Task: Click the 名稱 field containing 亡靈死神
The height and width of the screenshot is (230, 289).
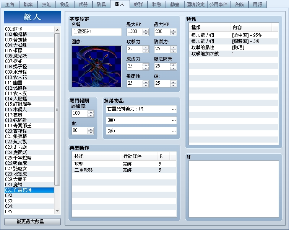Action: tap(97, 32)
